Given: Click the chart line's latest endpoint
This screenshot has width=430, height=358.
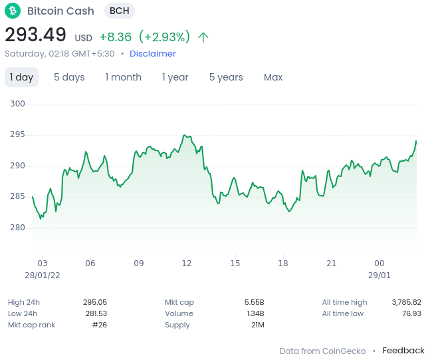Looking at the screenshot, I should pyautogui.click(x=416, y=141).
